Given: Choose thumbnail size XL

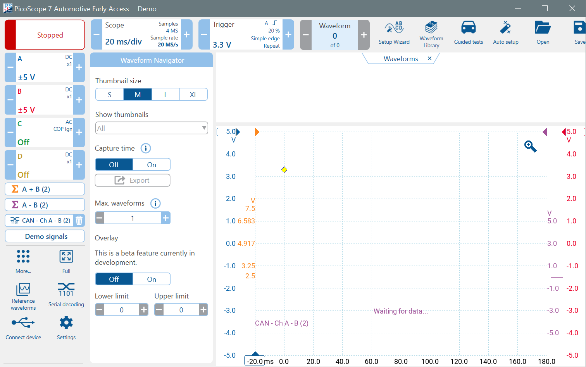Looking at the screenshot, I should [193, 94].
